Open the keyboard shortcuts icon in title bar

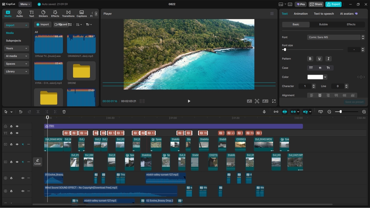tap(290, 4)
